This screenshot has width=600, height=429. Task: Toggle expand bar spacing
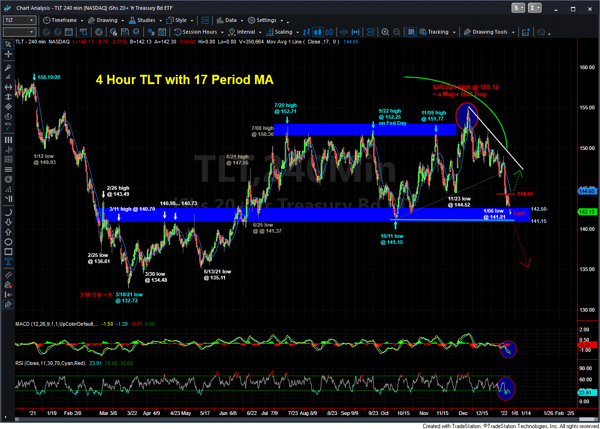(x=354, y=32)
